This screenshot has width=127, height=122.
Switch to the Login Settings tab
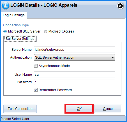[x=14, y=15]
